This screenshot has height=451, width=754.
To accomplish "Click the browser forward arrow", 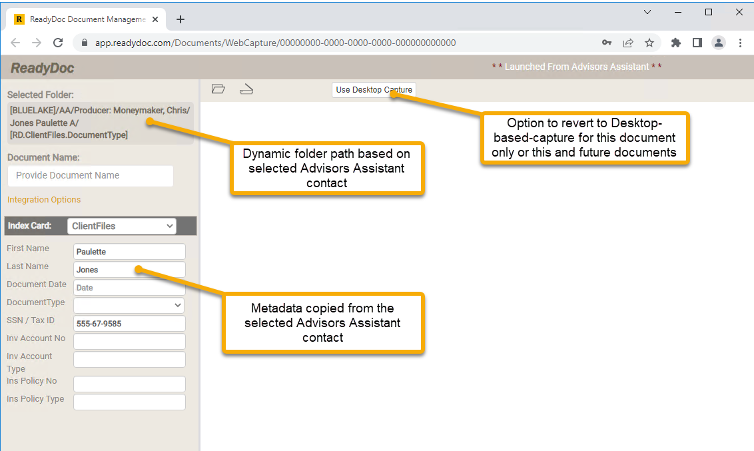I will pos(37,43).
